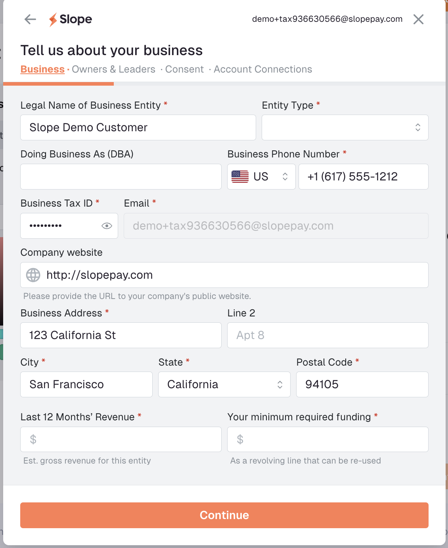Click the globe icon in website field
The width and height of the screenshot is (448, 548).
click(33, 275)
